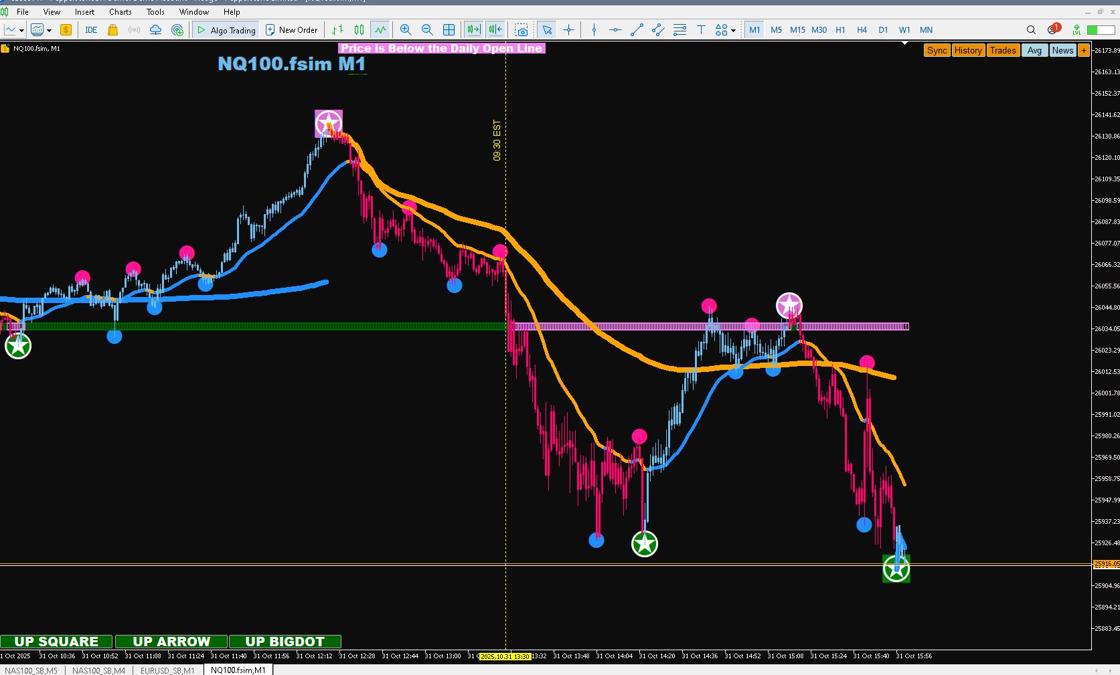Image resolution: width=1120 pixels, height=675 pixels.
Task: Select the cursor arrow tool
Action: click(547, 30)
